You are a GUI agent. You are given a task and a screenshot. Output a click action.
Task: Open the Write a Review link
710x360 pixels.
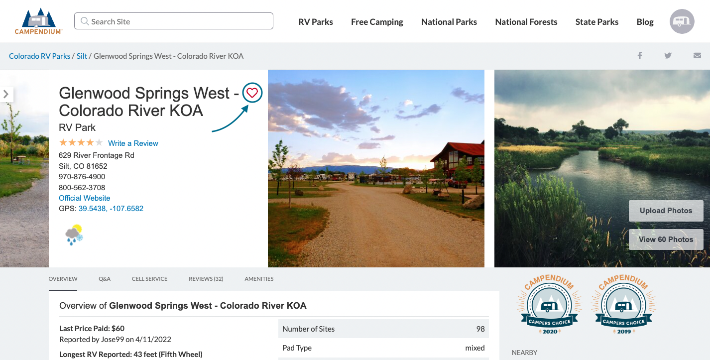tap(133, 143)
